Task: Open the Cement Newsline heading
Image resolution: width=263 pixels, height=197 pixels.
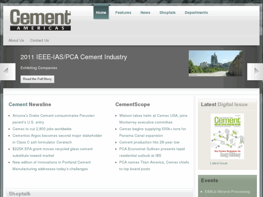Action: [x=30, y=104]
